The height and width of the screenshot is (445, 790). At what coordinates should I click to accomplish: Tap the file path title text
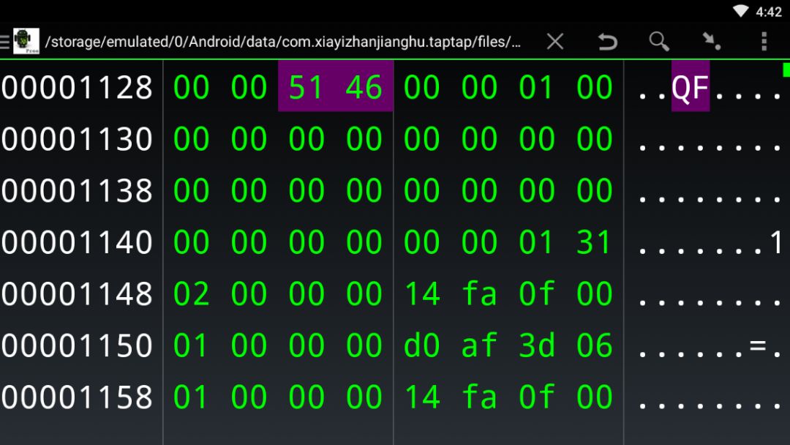pos(282,41)
